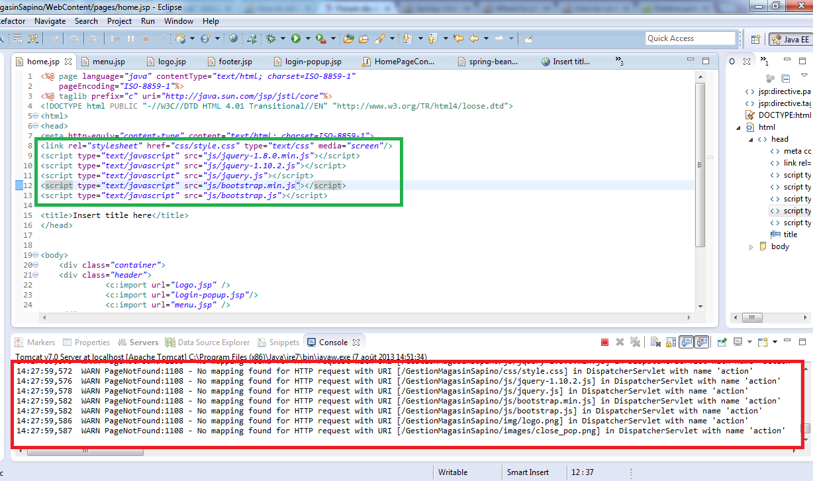
Task: Click Remove Launch gray X icon in Console
Action: tap(620, 342)
